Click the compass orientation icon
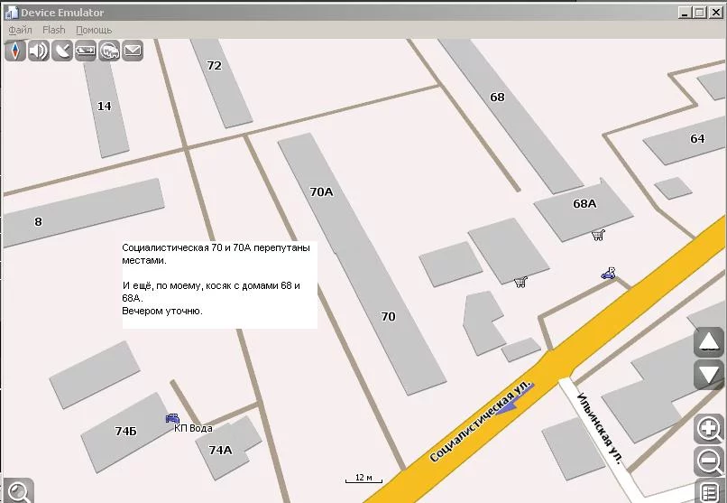 coord(15,51)
